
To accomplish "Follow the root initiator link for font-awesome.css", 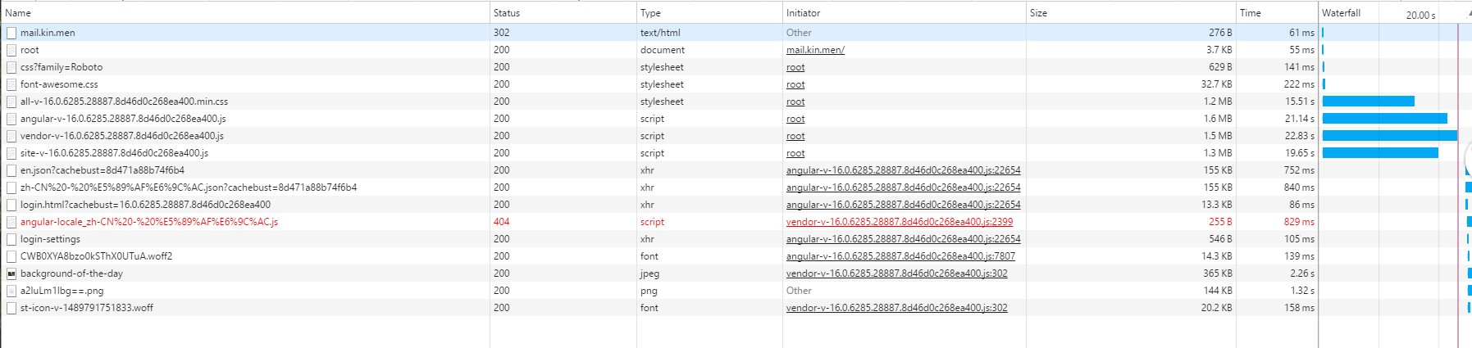I will pyautogui.click(x=795, y=84).
